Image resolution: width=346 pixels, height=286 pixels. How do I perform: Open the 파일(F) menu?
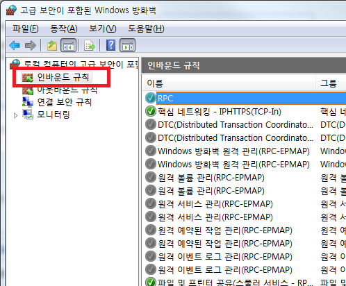click(26, 28)
